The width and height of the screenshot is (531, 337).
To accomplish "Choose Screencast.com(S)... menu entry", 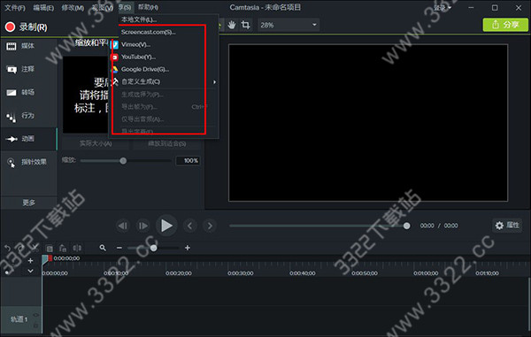I will click(165, 32).
